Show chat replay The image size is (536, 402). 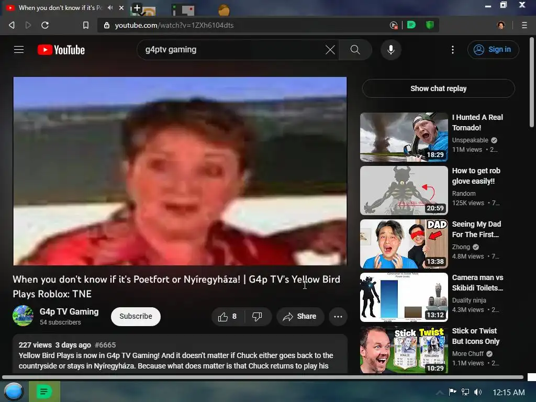click(438, 88)
